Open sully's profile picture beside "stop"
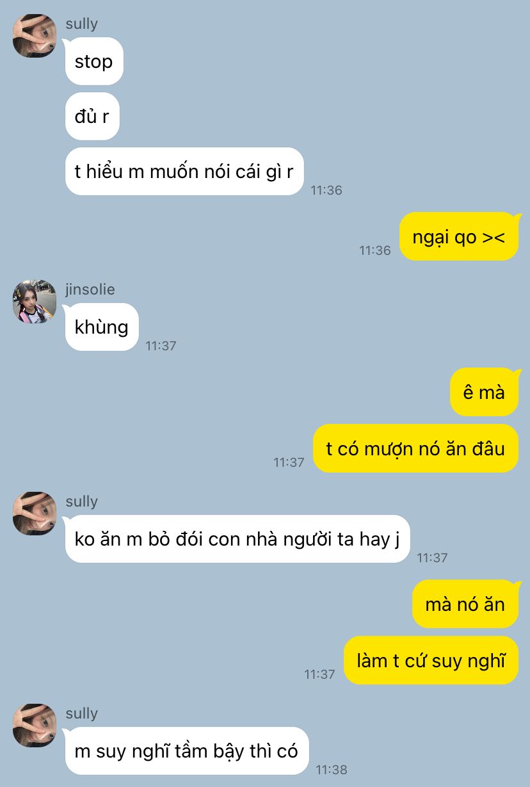The image size is (530, 787). pos(35,36)
